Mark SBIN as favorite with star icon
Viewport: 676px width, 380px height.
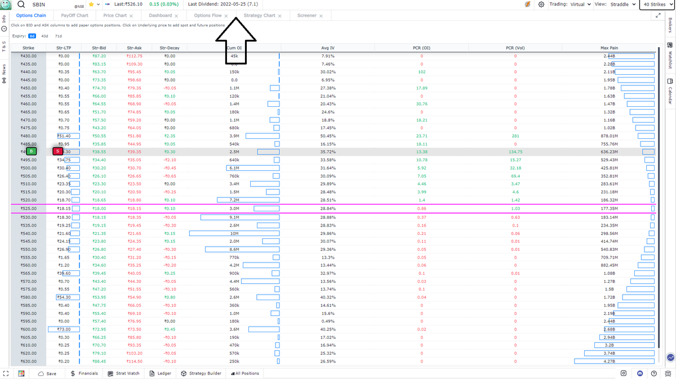point(91,4)
